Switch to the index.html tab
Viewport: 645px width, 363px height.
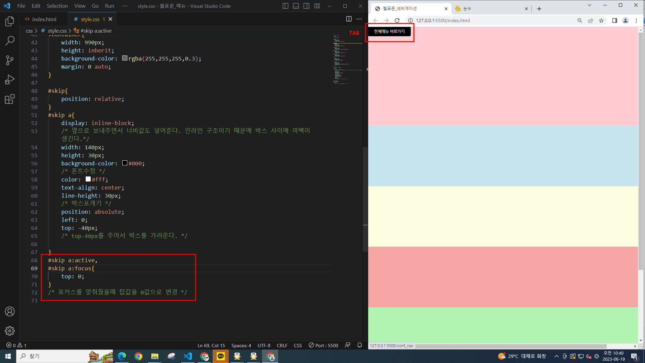pos(44,19)
